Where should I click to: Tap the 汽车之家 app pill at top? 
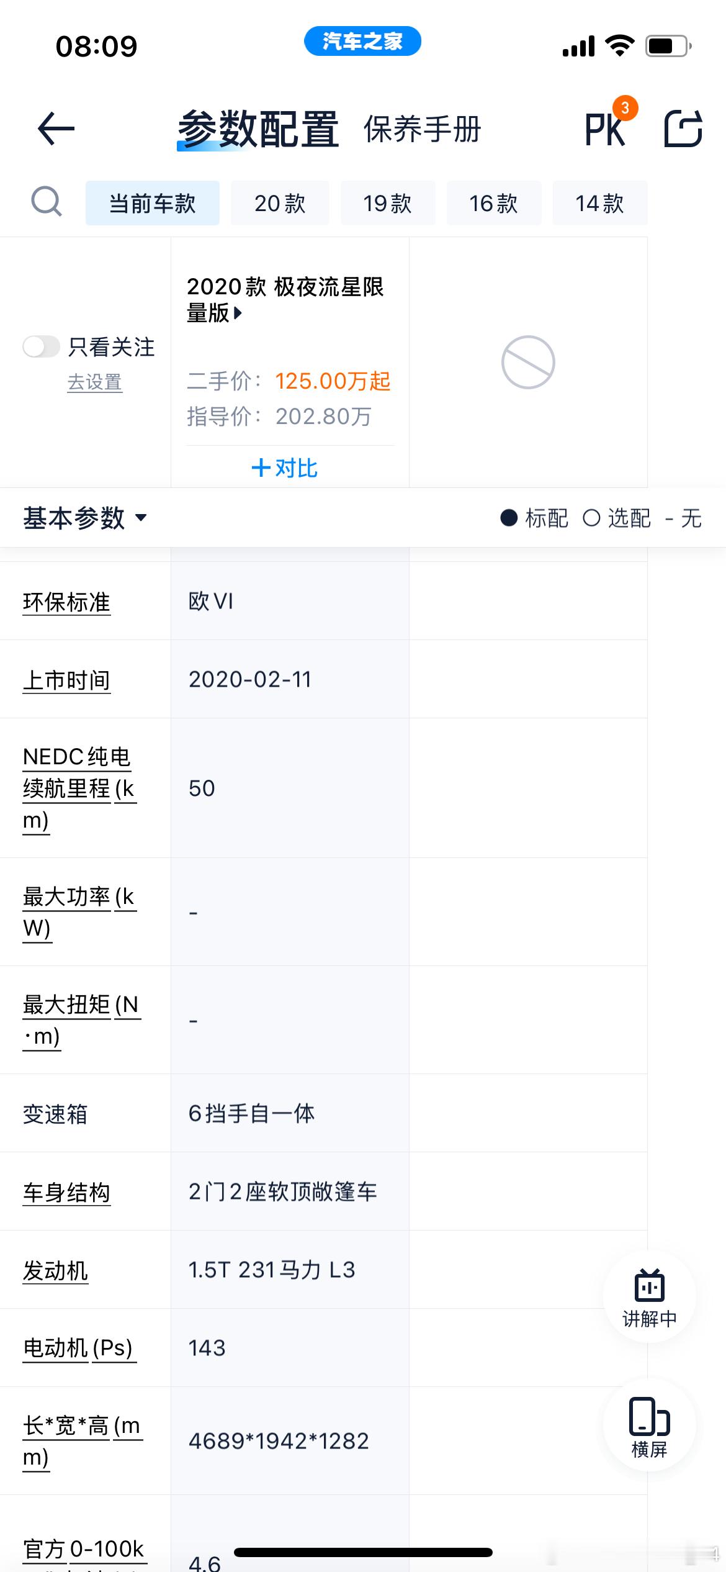point(362,42)
